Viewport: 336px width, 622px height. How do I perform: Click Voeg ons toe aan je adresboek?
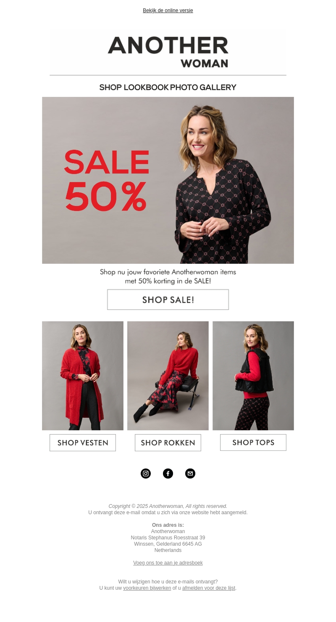(x=168, y=563)
